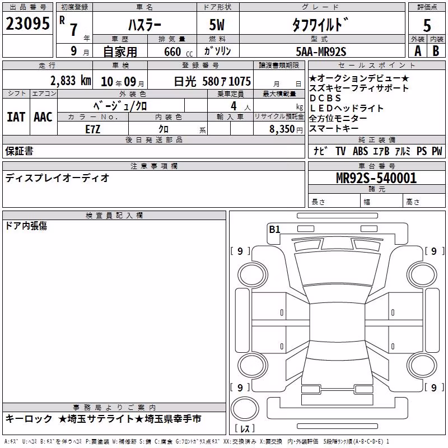Select inspector note ドア内張傷

(26, 226)
